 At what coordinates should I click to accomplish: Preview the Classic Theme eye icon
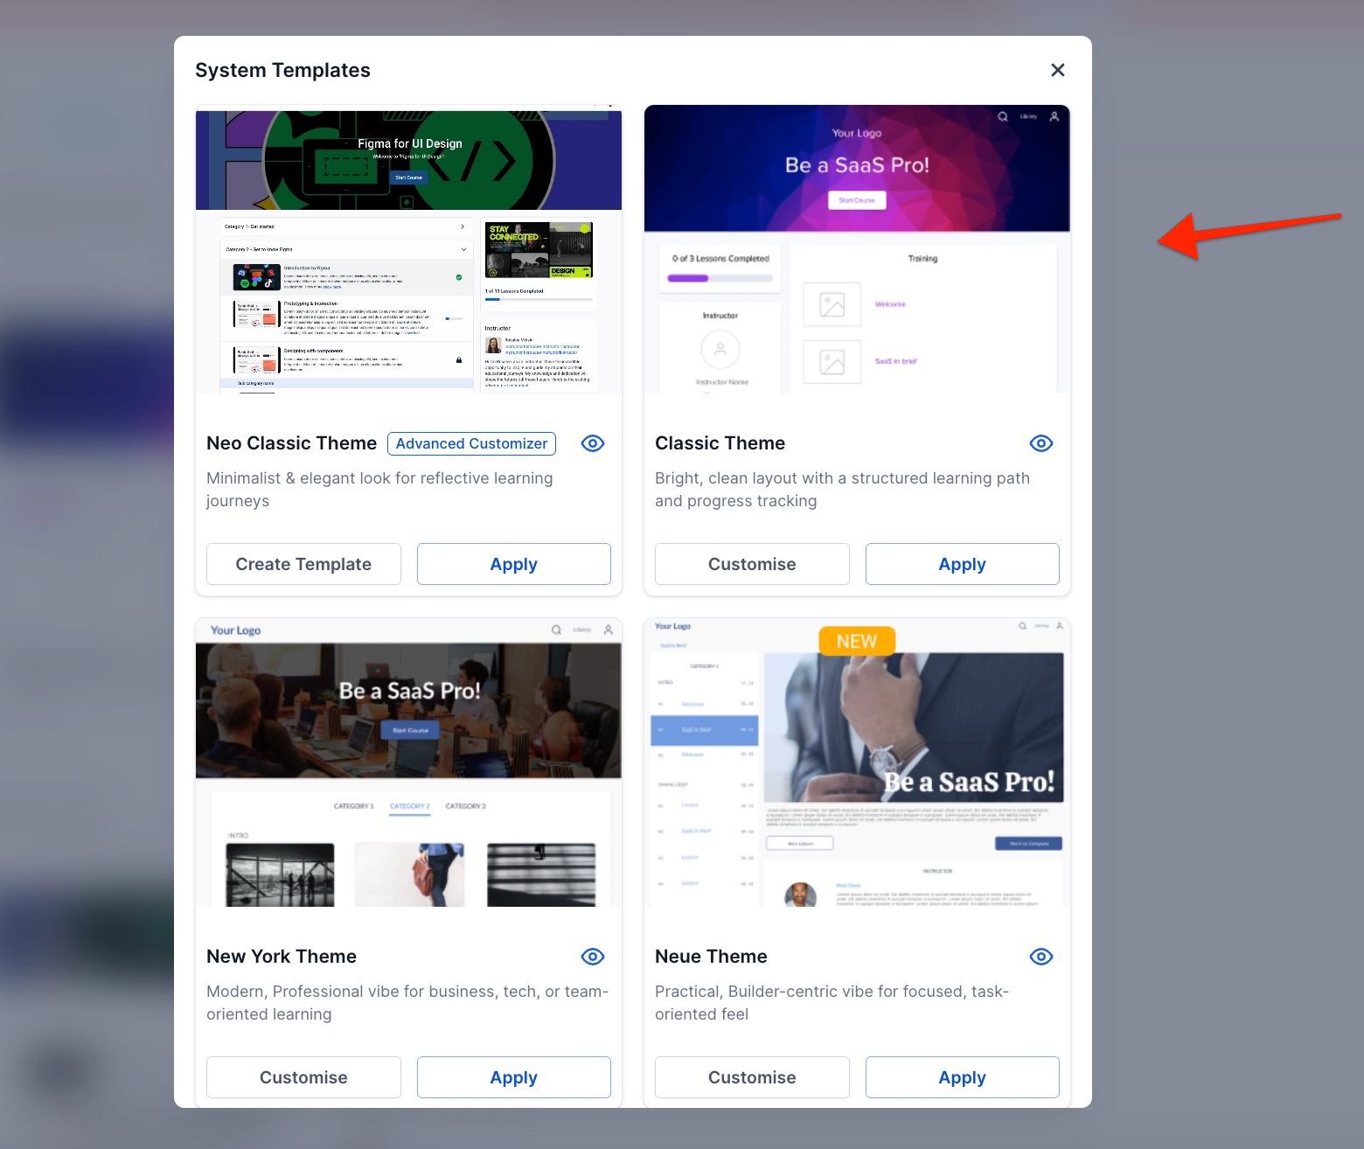pyautogui.click(x=1041, y=443)
